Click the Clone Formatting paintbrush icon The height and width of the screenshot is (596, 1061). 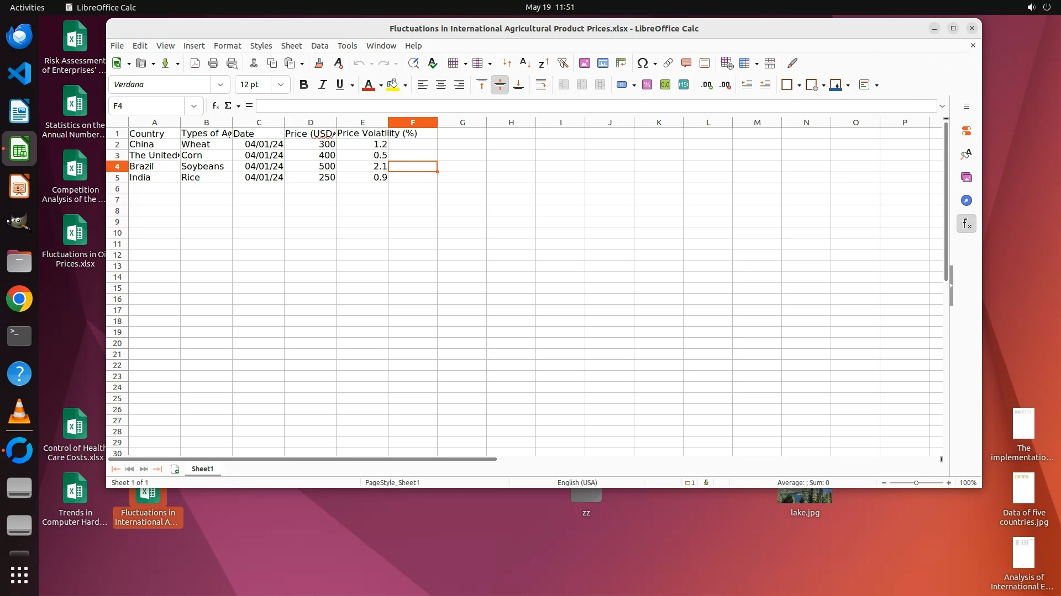click(x=318, y=63)
